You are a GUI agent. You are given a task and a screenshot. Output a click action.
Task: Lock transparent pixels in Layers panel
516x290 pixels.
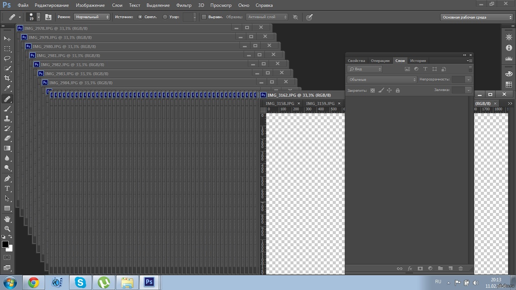[372, 90]
